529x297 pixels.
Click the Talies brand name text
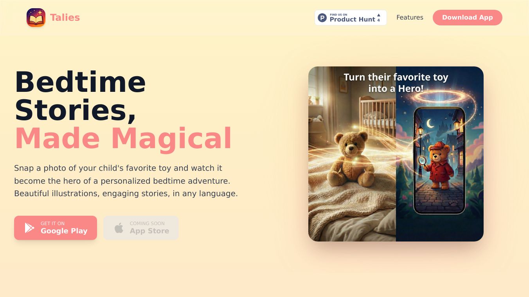click(65, 18)
